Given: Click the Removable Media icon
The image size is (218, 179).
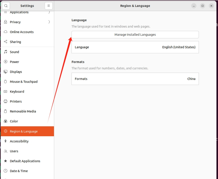Looking at the screenshot, I should (x=6, y=111).
